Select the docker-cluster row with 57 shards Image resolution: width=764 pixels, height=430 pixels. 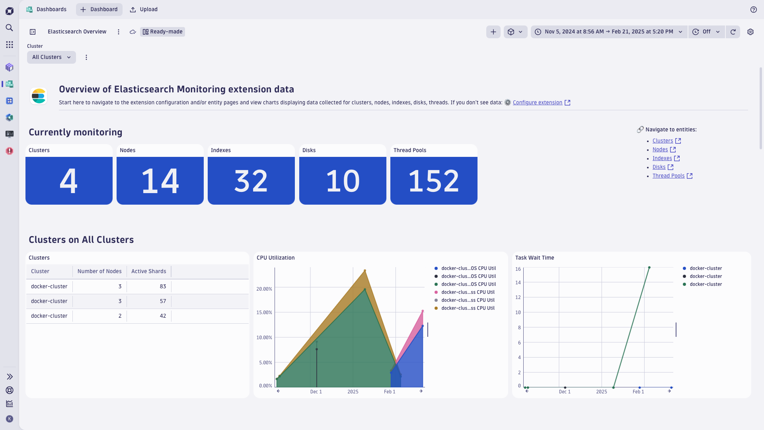(137, 301)
